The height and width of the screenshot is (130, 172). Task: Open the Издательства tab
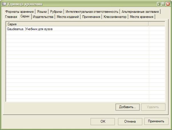43,17
